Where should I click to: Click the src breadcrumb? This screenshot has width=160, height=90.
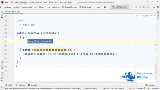(35, 7)
